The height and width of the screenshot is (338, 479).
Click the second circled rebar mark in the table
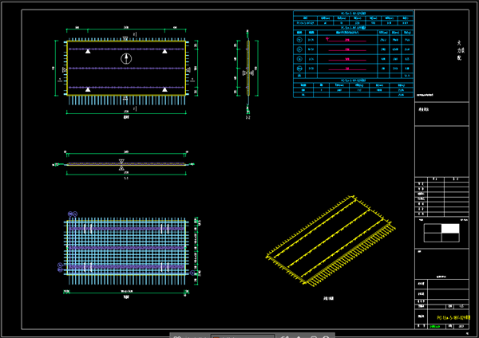[x=299, y=49]
